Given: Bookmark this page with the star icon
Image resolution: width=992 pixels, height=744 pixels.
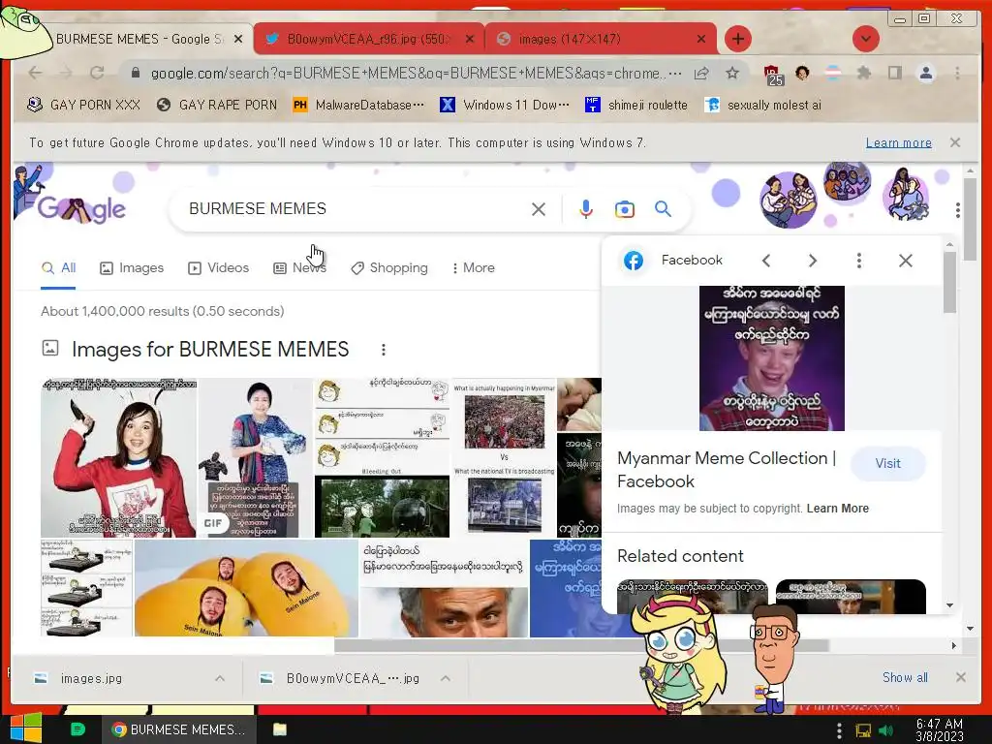Looking at the screenshot, I should pos(732,74).
